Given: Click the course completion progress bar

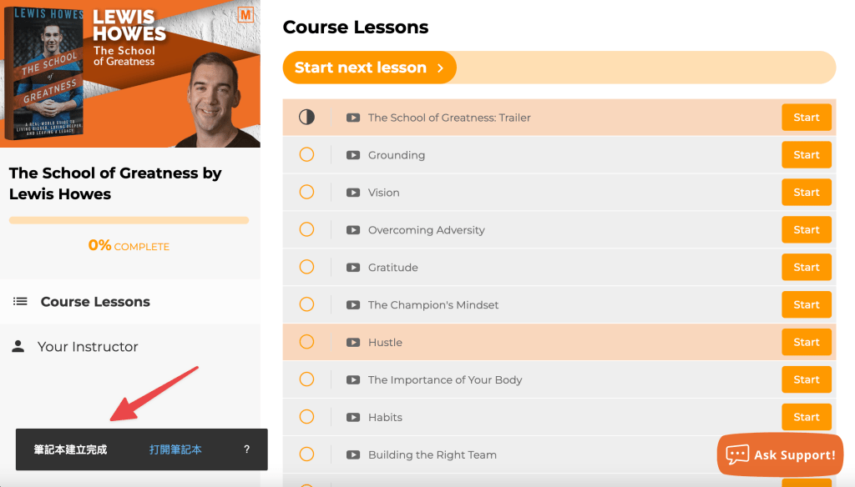Looking at the screenshot, I should (x=129, y=220).
